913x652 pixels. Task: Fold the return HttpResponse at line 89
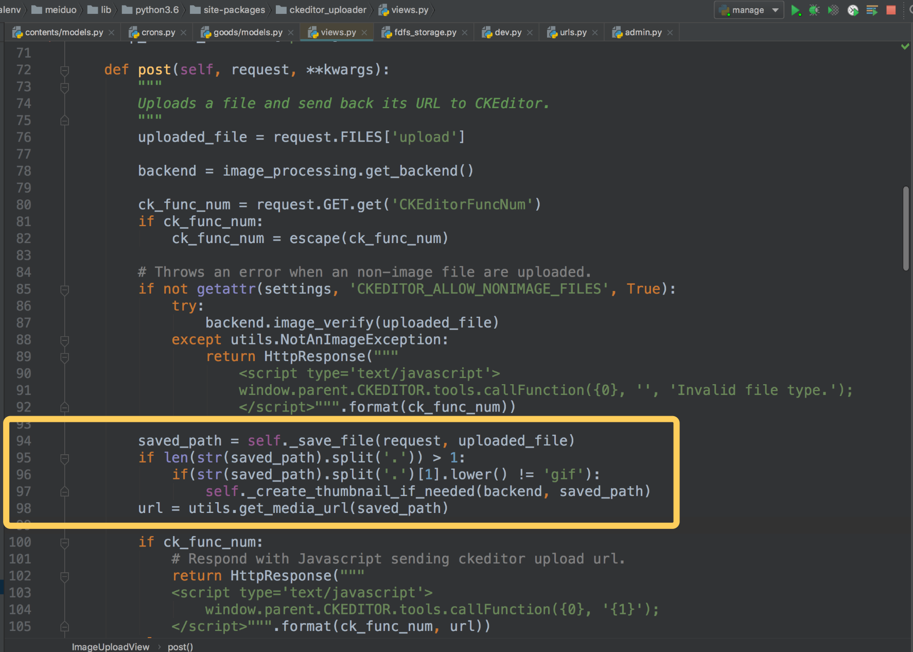coord(65,357)
